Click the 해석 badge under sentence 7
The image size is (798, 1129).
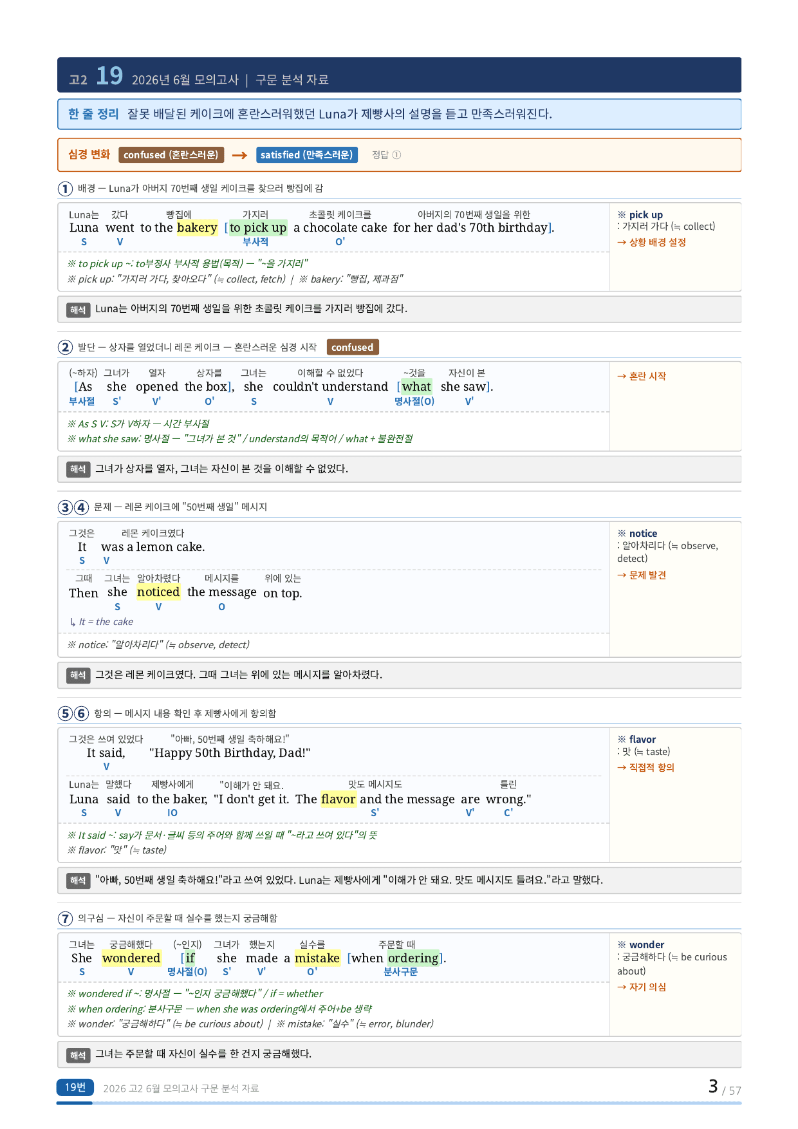coord(78,1055)
